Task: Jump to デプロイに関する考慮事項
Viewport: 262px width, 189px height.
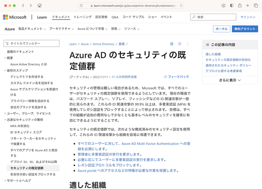Action: [x=224, y=71]
